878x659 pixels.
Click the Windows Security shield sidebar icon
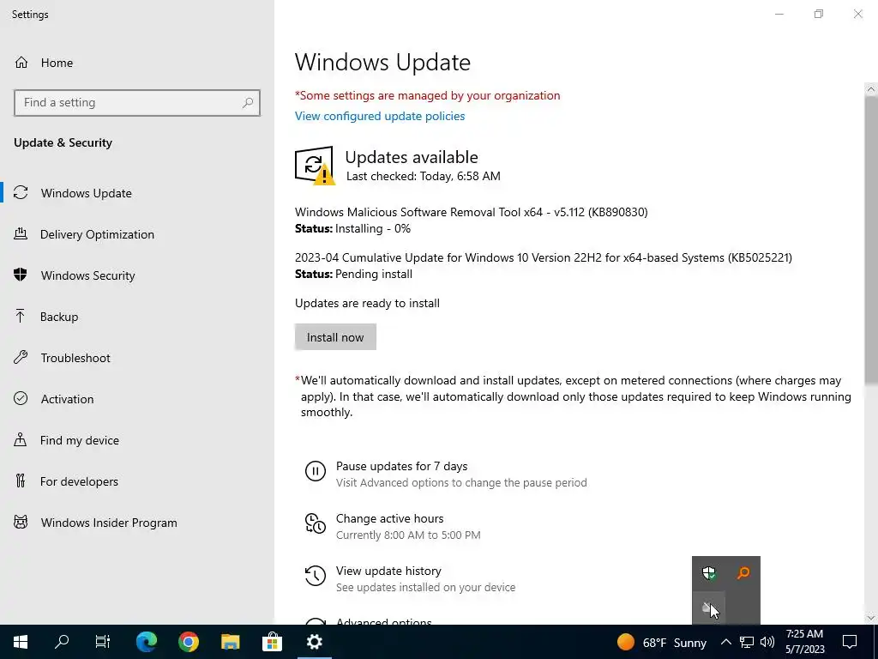click(21, 275)
